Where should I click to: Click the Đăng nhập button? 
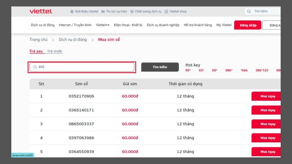pyautogui.click(x=248, y=25)
